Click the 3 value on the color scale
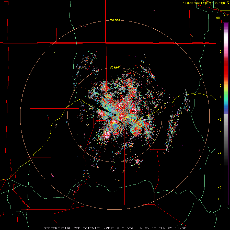This screenshot has width=230, height=230. pos(221,74)
